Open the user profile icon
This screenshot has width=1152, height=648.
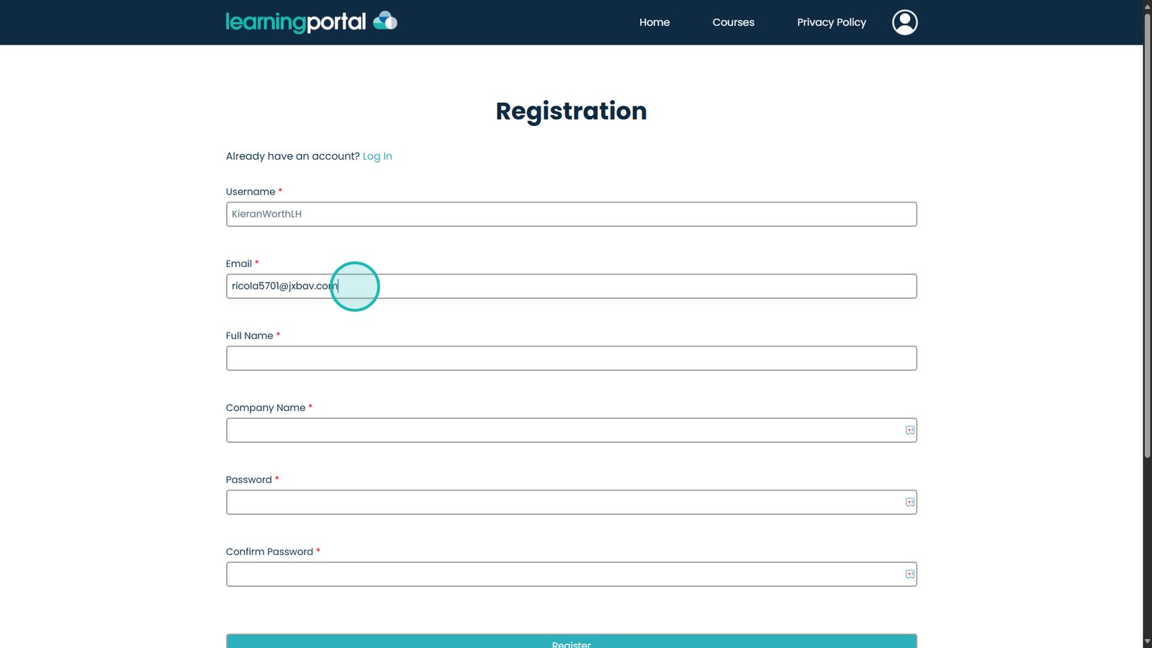[905, 22]
